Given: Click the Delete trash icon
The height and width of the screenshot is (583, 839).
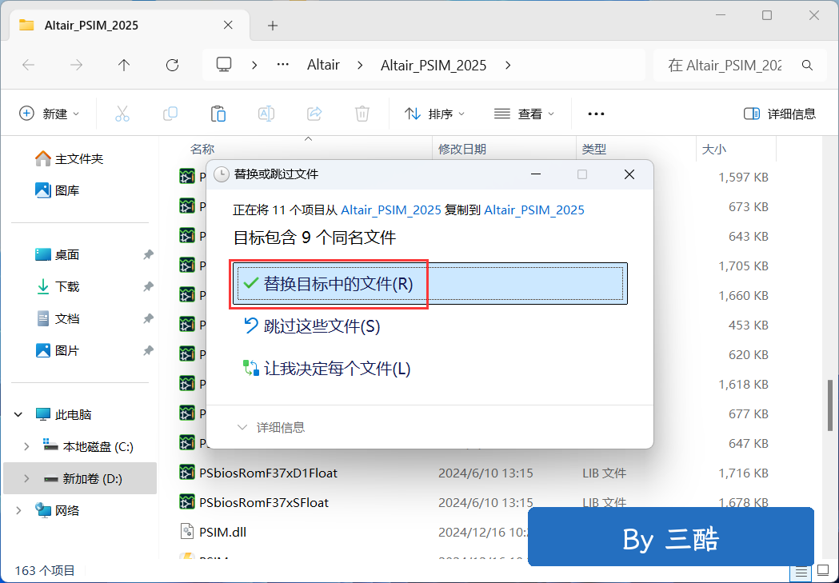Looking at the screenshot, I should [362, 114].
